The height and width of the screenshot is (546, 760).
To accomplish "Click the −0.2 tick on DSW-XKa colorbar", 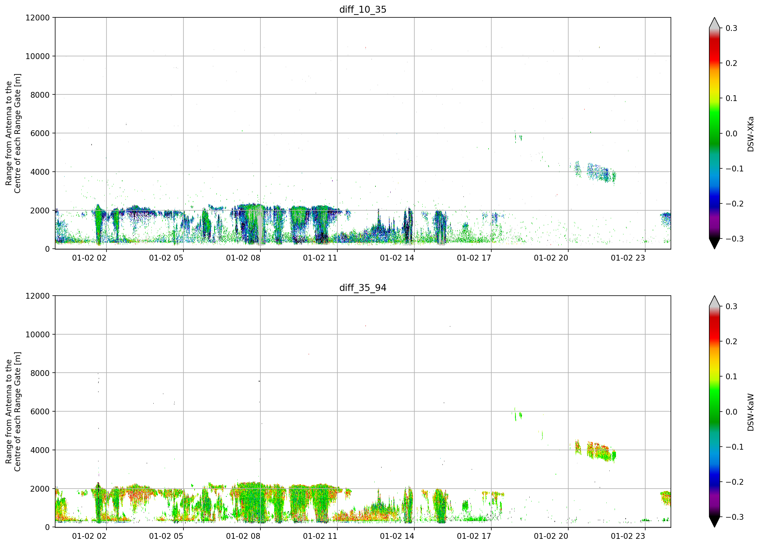I will (735, 204).
